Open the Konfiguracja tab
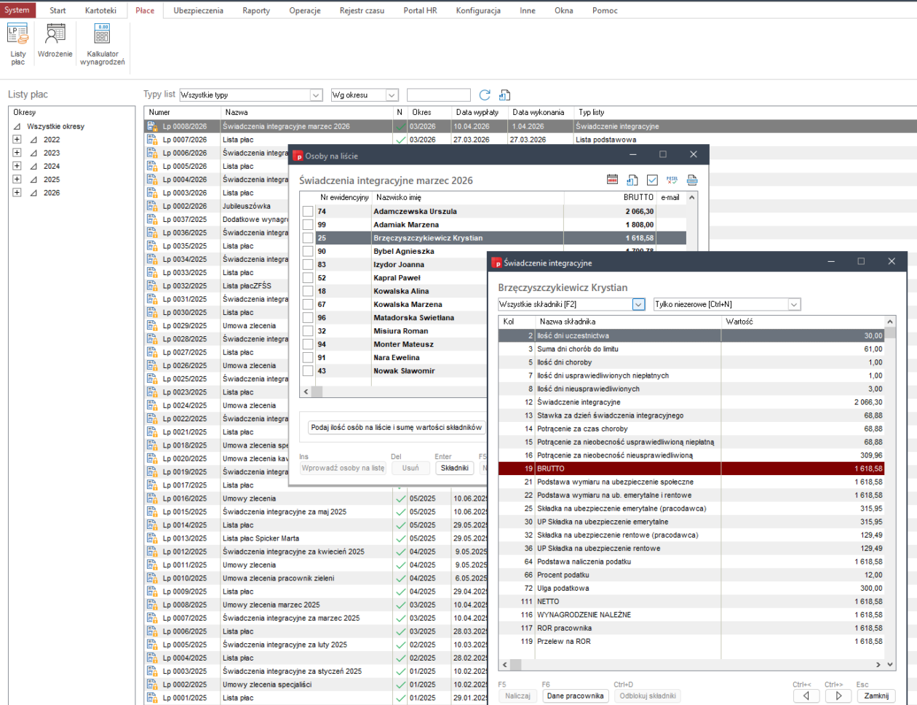 click(x=478, y=10)
